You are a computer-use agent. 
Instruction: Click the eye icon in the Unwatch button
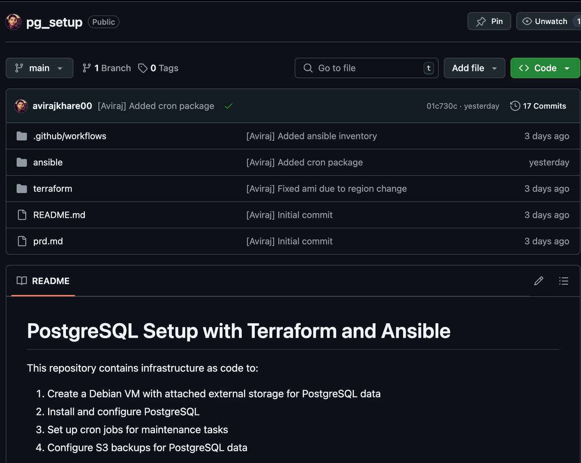(527, 21)
